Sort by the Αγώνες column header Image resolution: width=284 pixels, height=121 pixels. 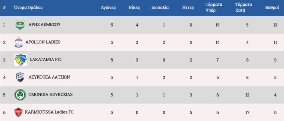click(x=108, y=8)
